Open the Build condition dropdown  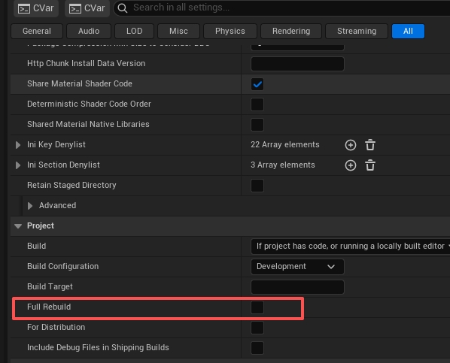pyautogui.click(x=351, y=247)
